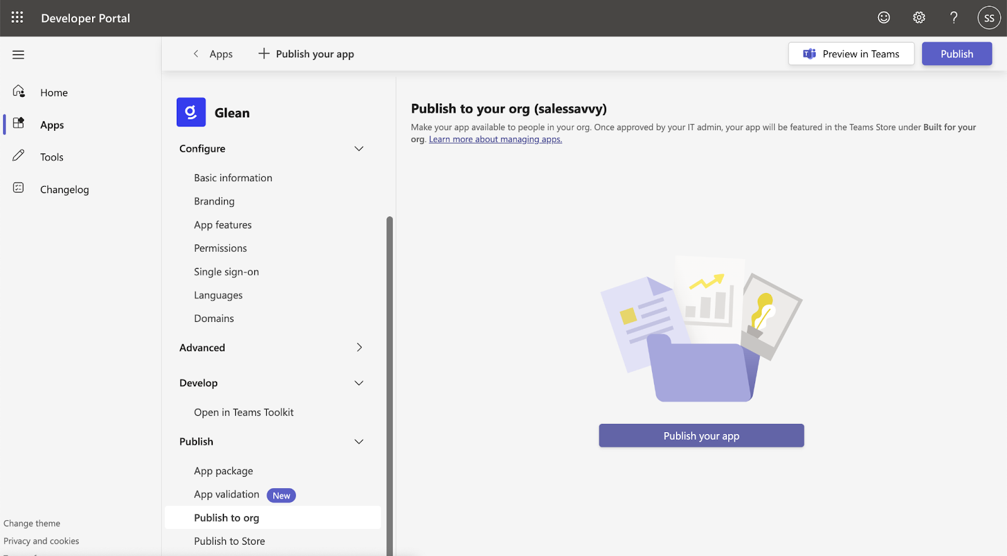Screen dimensions: 1007x556
Task: Open Changelog in left navigation
Action: pos(64,190)
